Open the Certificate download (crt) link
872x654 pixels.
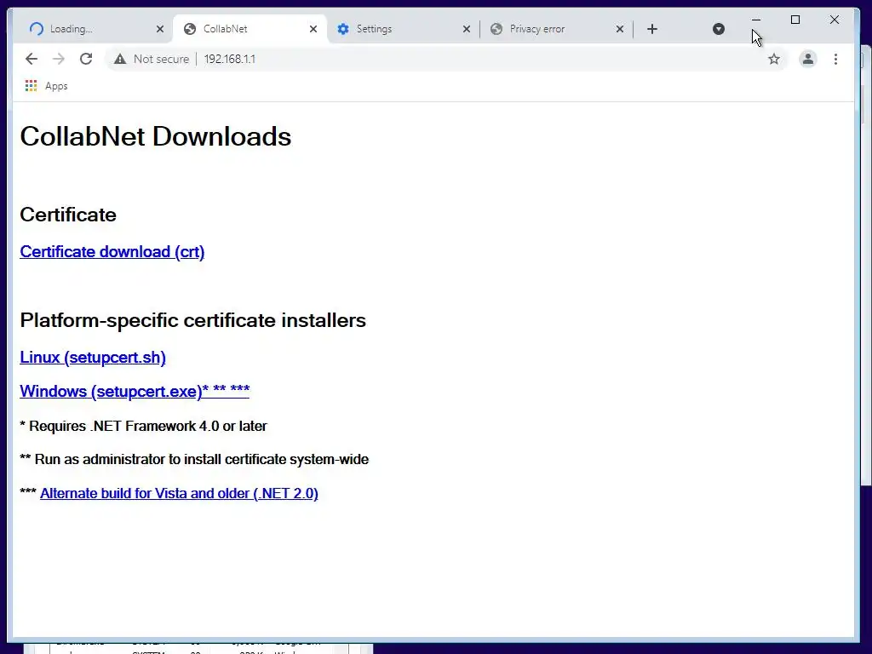[x=112, y=252]
